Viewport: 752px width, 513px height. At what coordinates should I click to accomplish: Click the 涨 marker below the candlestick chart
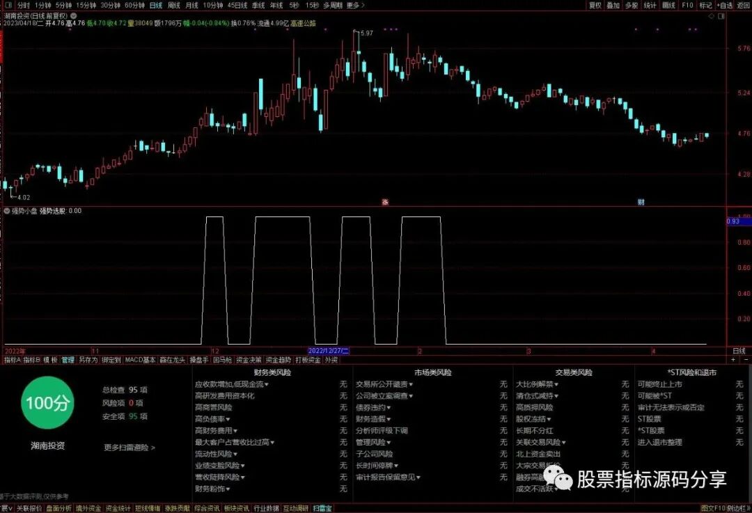pos(384,203)
